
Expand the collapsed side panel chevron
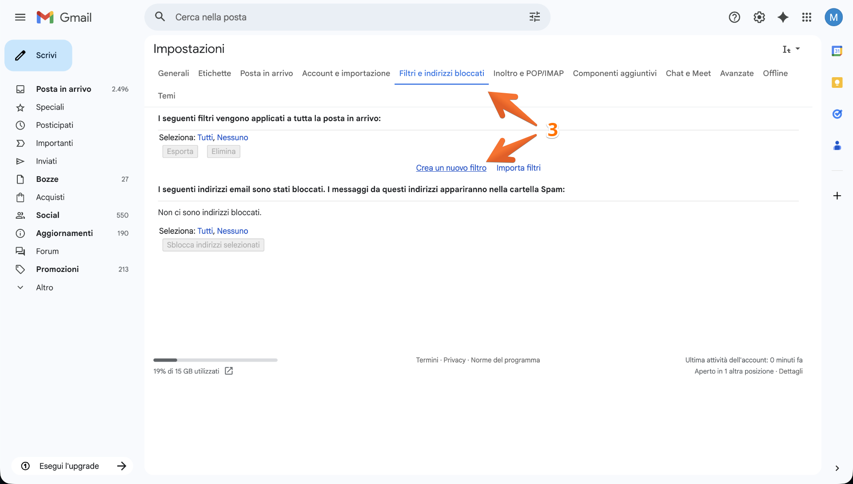pos(838,468)
